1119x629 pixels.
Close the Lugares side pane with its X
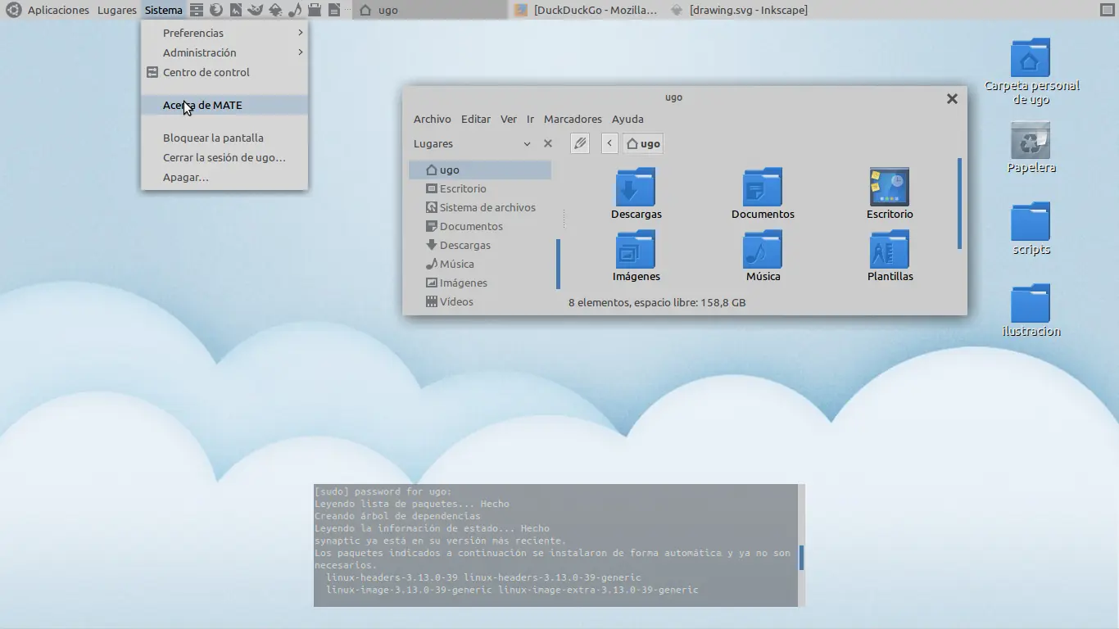(548, 143)
